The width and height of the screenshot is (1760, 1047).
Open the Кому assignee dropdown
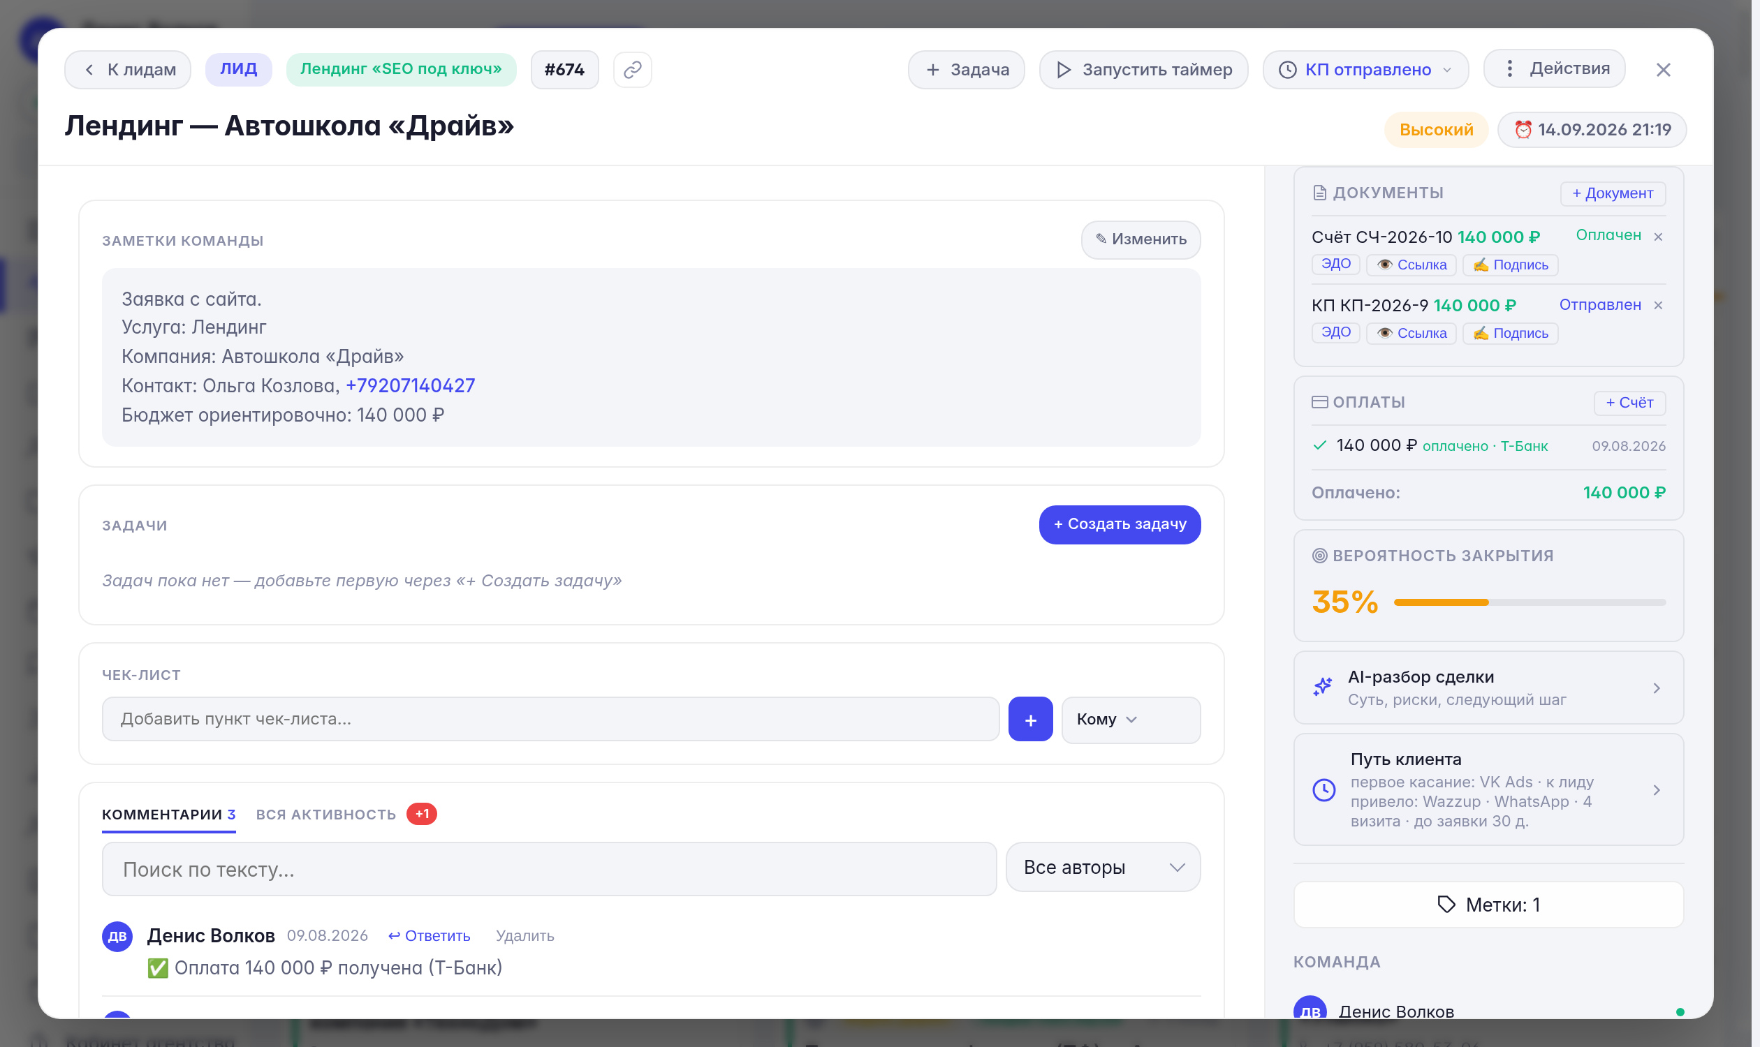pyautogui.click(x=1130, y=719)
